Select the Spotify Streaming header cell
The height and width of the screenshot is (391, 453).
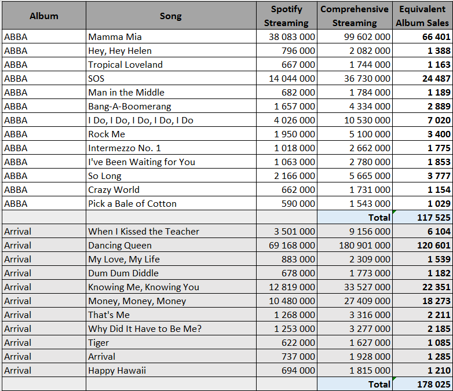286,16
